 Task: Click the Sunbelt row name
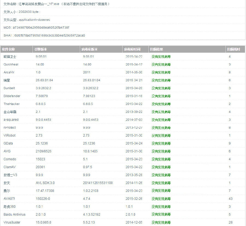coord(9,88)
